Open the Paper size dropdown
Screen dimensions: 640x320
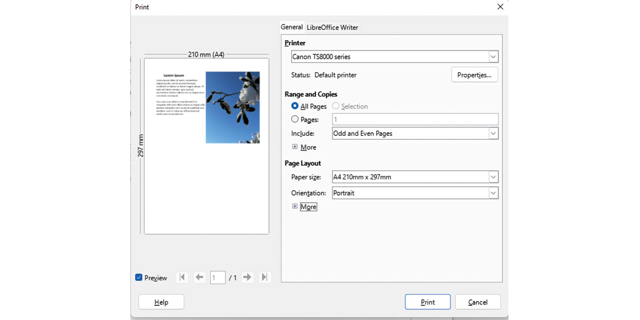tap(493, 177)
